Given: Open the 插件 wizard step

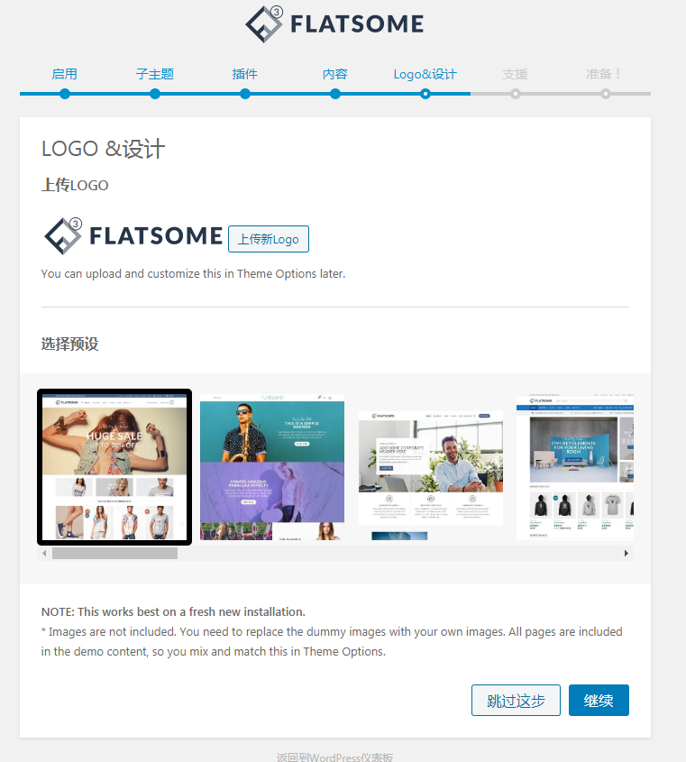Looking at the screenshot, I should point(245,74).
